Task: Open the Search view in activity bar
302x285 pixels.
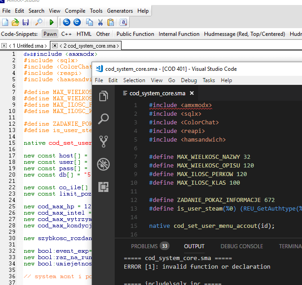Action: tap(103, 119)
